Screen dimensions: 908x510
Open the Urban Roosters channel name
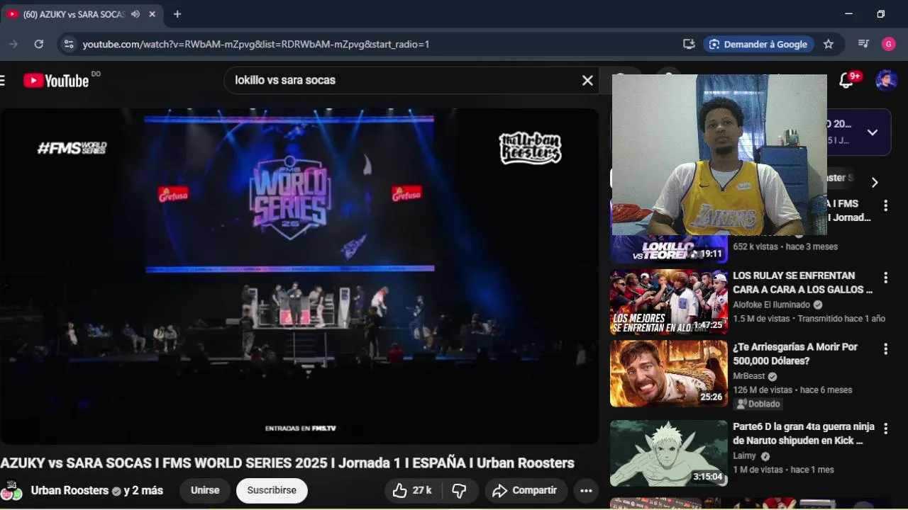pos(70,490)
